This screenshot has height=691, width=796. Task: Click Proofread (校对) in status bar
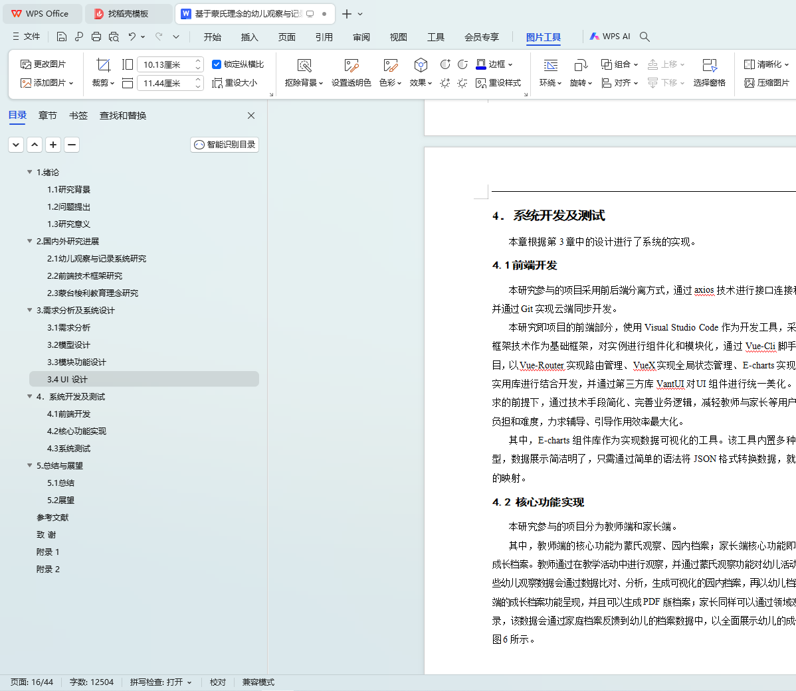point(218,682)
